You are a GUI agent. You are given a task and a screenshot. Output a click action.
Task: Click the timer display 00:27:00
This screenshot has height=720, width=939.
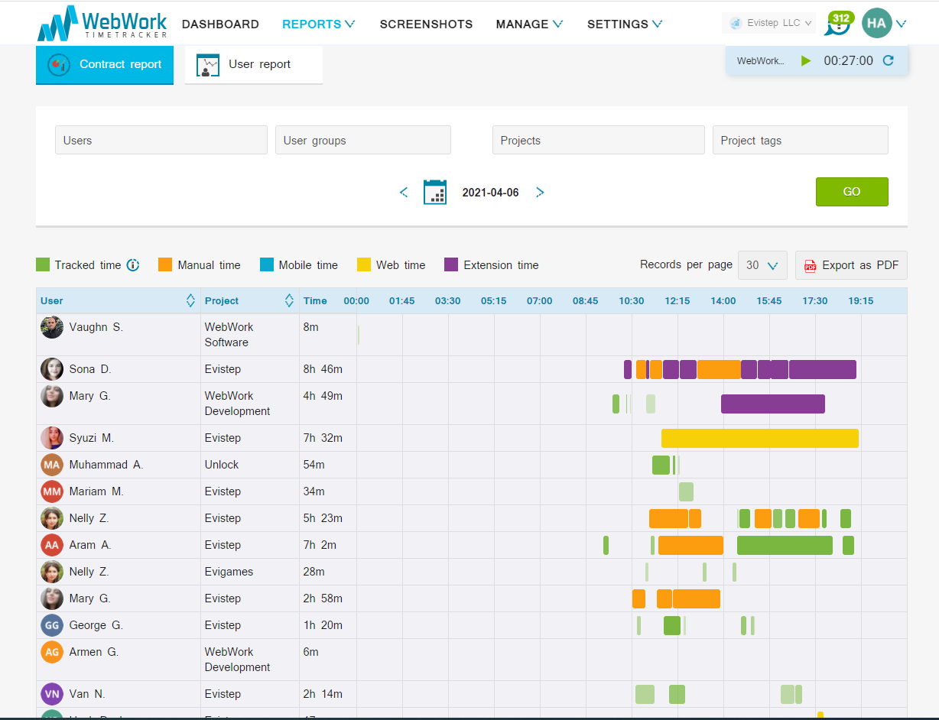coord(849,61)
